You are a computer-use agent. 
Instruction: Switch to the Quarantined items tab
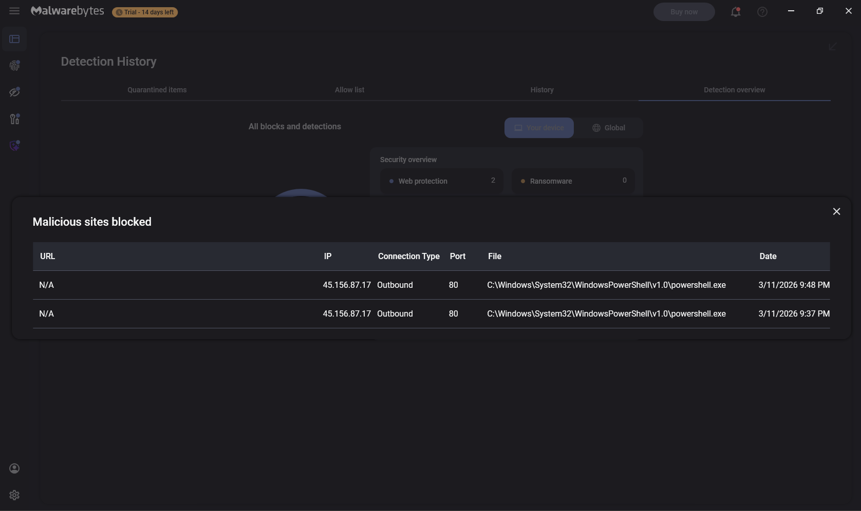(157, 90)
